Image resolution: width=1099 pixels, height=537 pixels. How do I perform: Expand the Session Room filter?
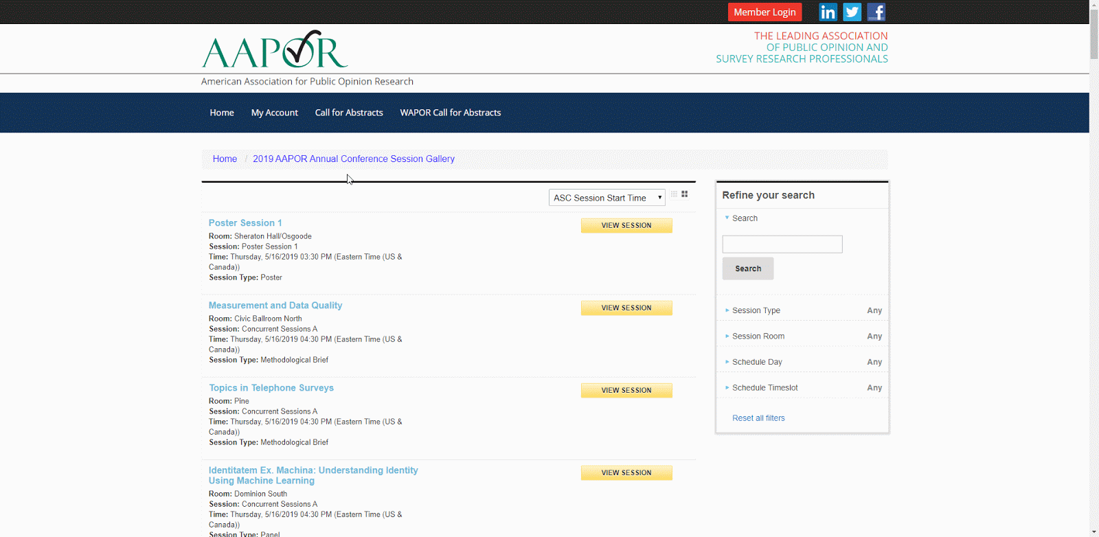(758, 336)
